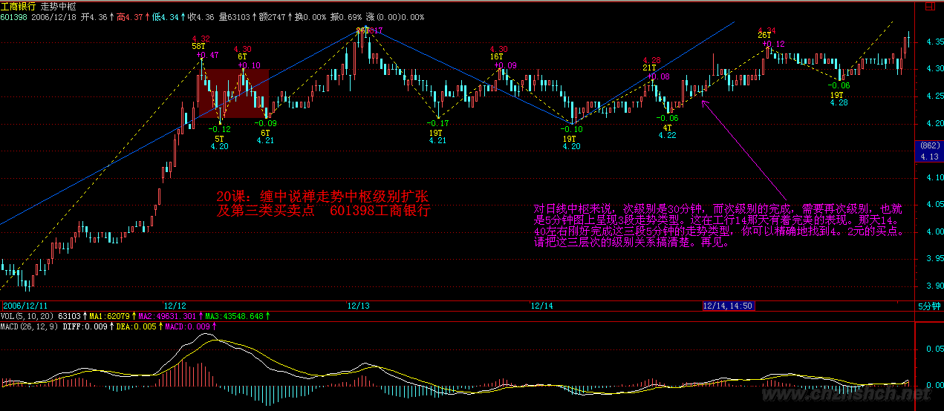
Task: Click the 4.00 price label on the right axis
Action: pyautogui.click(x=934, y=232)
